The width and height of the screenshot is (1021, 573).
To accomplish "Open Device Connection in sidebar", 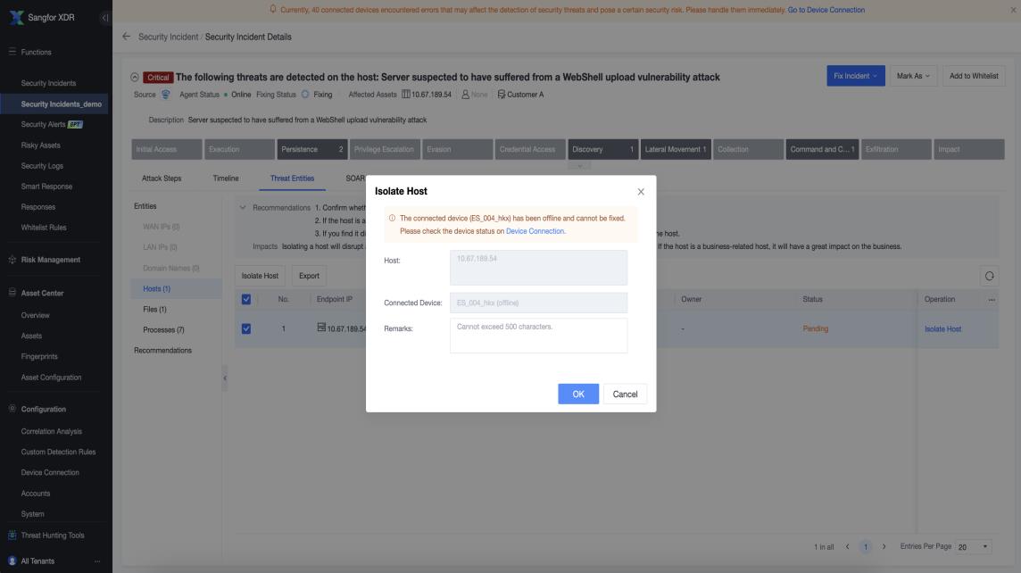I will [x=49, y=473].
